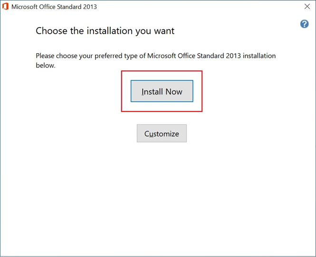
Task: Click the gray Customize button below Install Now
Action: tap(162, 133)
